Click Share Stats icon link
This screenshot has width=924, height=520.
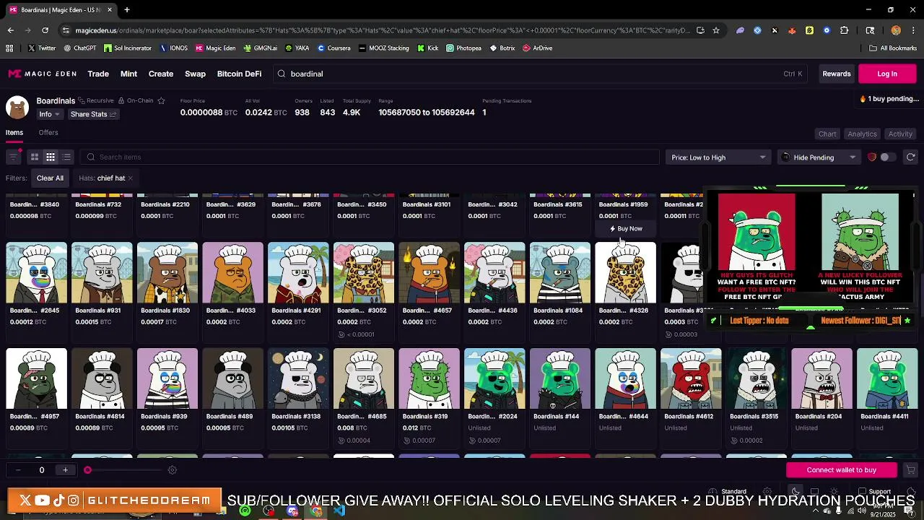click(x=93, y=114)
